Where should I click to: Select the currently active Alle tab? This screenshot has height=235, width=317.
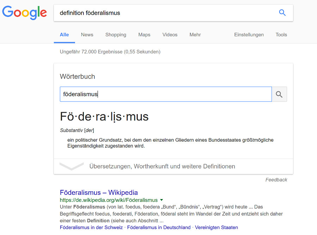pos(64,35)
